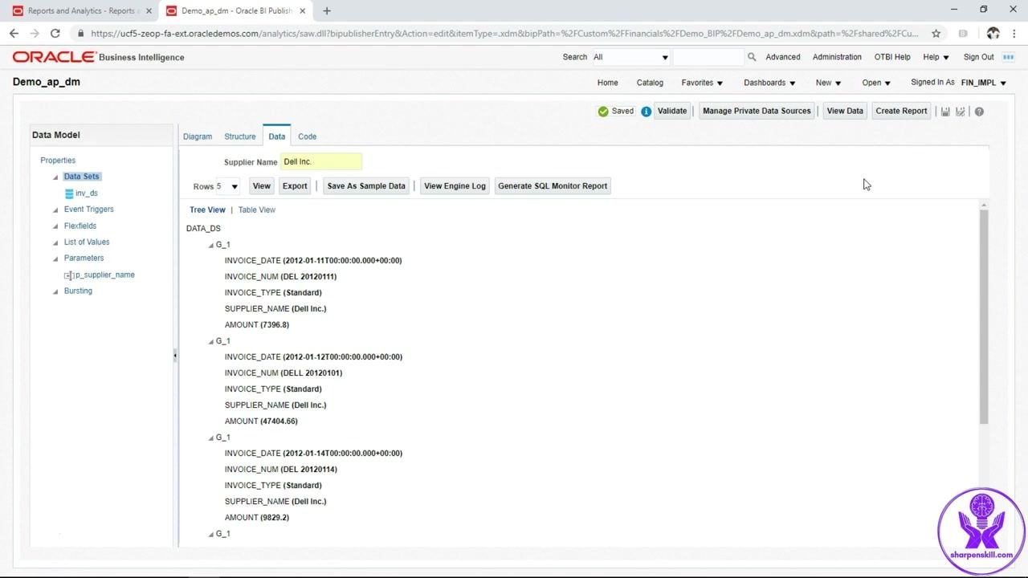1028x578 pixels.
Task: Open the blue dots accessibility icon beside Sign Out
Action: point(1008,57)
